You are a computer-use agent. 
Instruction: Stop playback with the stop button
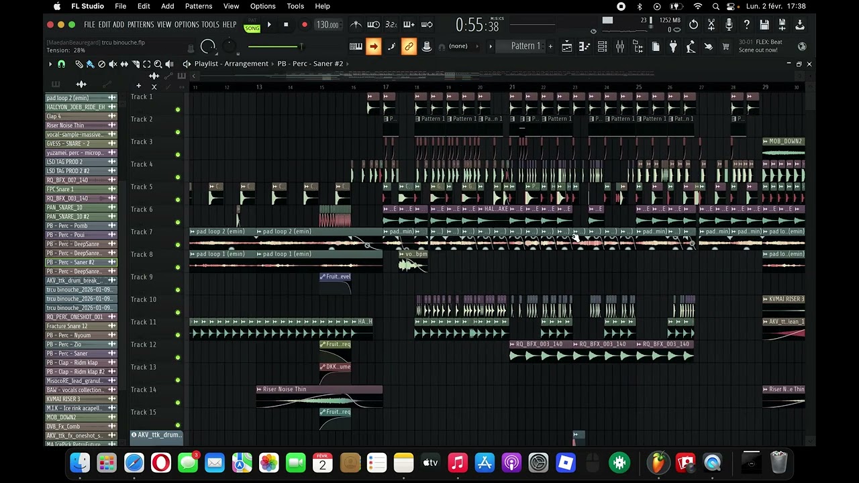click(x=286, y=25)
